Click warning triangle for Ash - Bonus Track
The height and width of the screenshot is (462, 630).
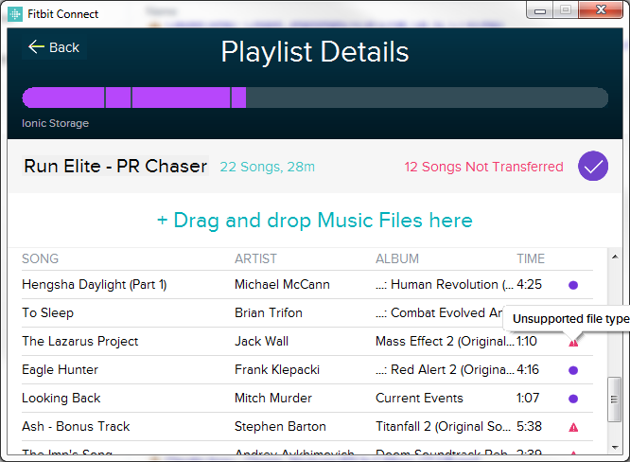point(573,427)
